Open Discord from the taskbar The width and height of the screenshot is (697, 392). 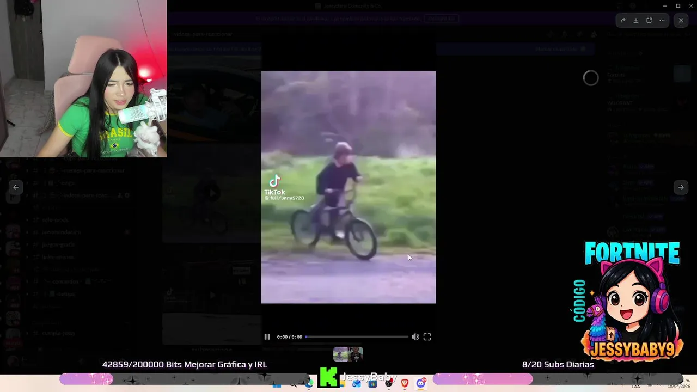point(421,384)
